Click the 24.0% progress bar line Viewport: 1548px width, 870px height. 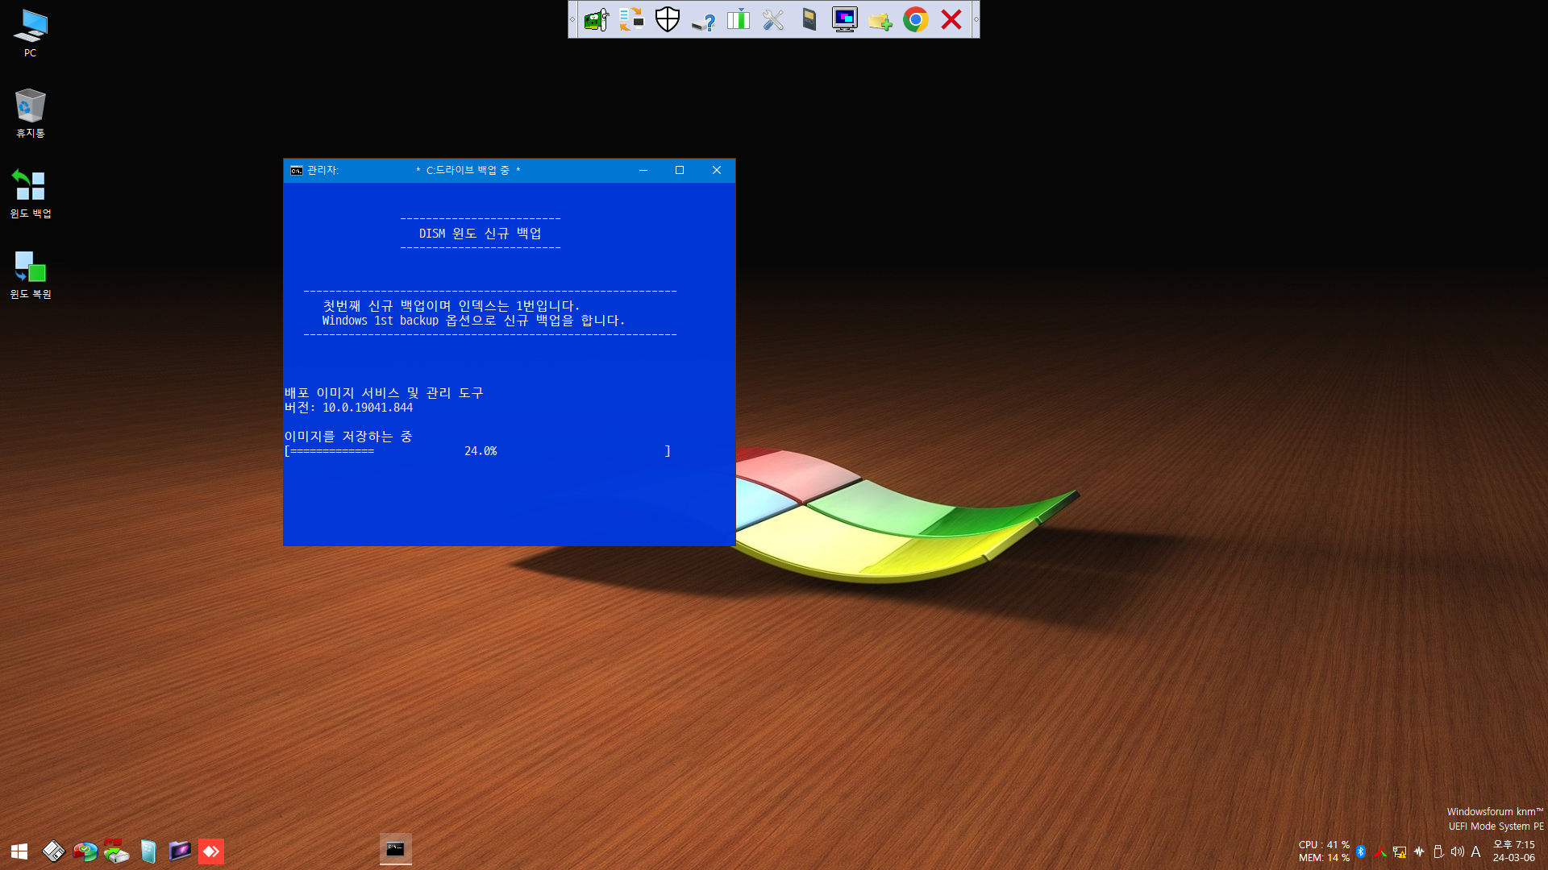pos(477,451)
